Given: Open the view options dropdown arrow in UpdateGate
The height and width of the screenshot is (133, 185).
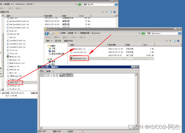Looking at the screenshot, I should [170, 41].
